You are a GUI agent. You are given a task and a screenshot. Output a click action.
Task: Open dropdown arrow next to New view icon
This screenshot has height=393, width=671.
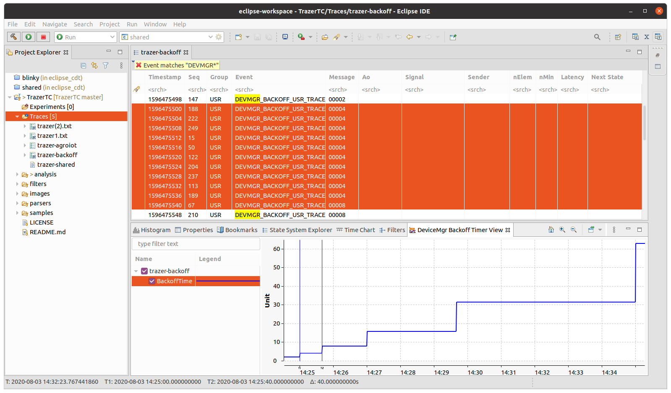tap(600, 230)
